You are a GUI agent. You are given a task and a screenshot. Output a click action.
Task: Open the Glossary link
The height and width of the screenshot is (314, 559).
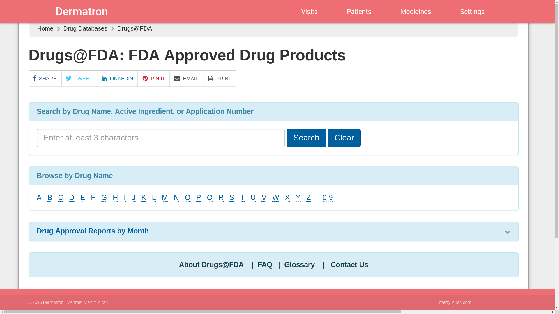tap(300, 265)
